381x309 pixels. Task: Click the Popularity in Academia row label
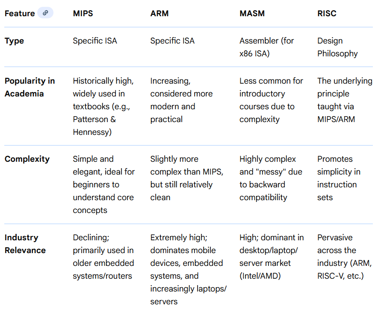(30, 87)
